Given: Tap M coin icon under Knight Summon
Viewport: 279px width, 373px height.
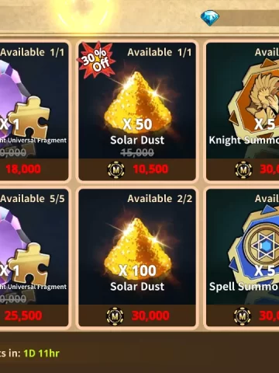Looking at the screenshot, I should point(243,169).
